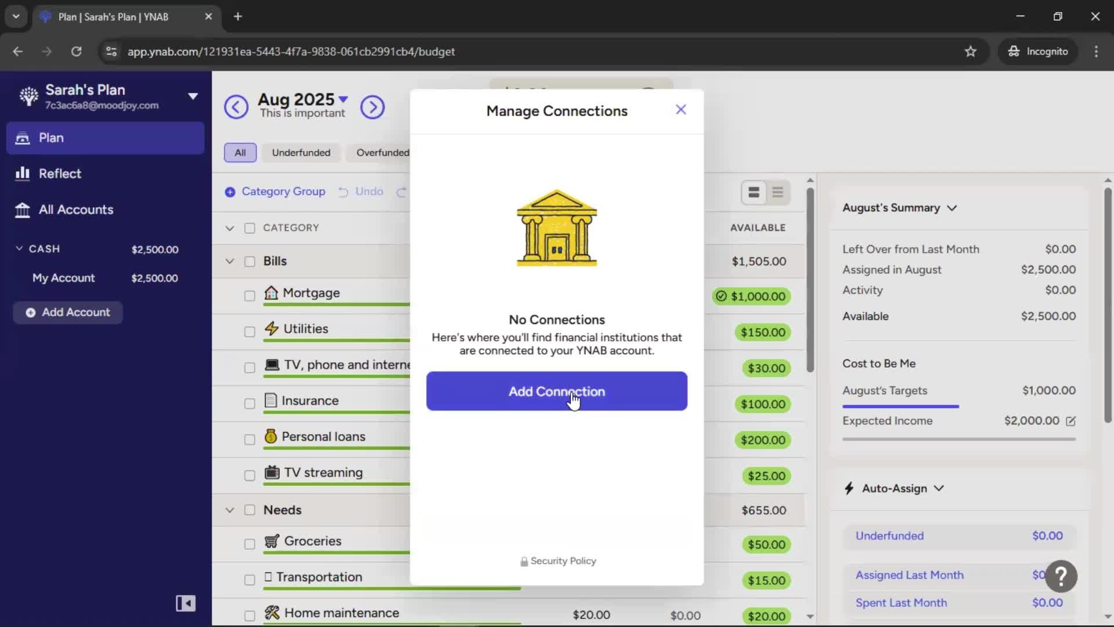Click the Add Account button
Viewport: 1114px width, 627px height.
[68, 312]
